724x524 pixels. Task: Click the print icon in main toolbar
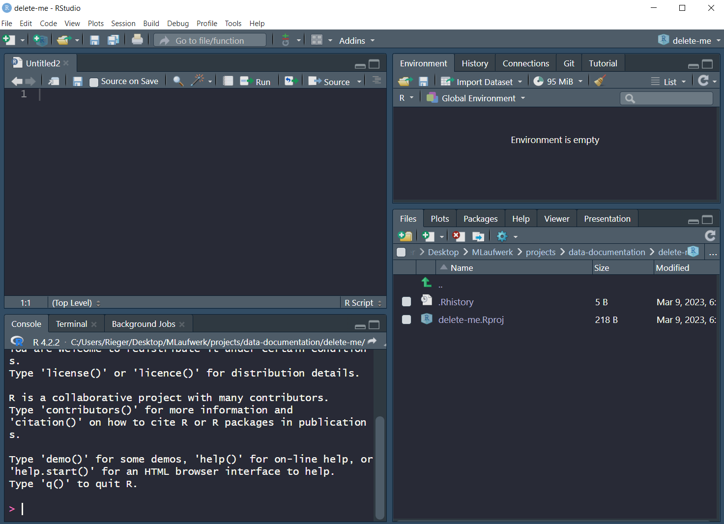click(x=137, y=40)
